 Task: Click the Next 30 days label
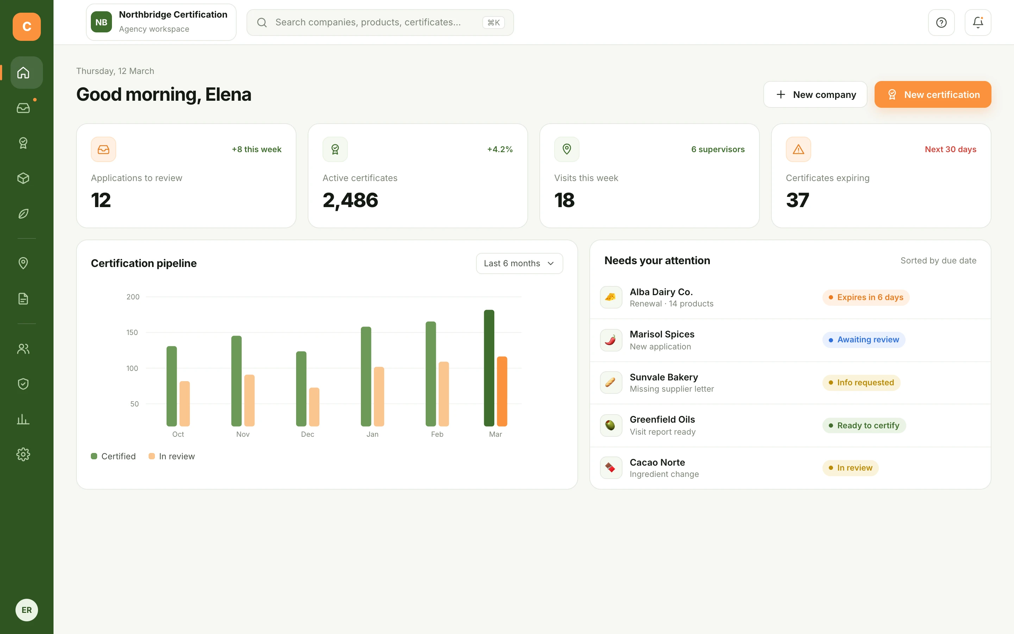point(950,149)
